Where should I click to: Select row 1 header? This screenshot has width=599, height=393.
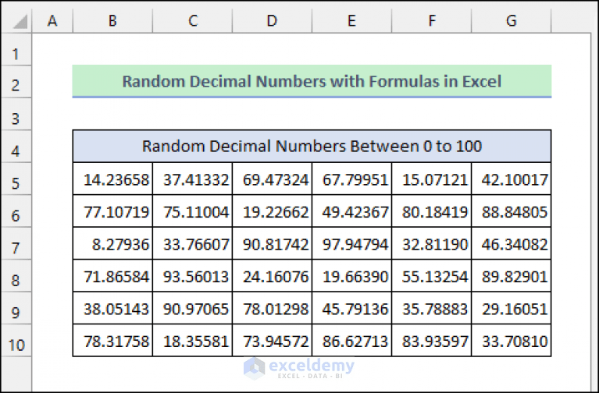16,50
